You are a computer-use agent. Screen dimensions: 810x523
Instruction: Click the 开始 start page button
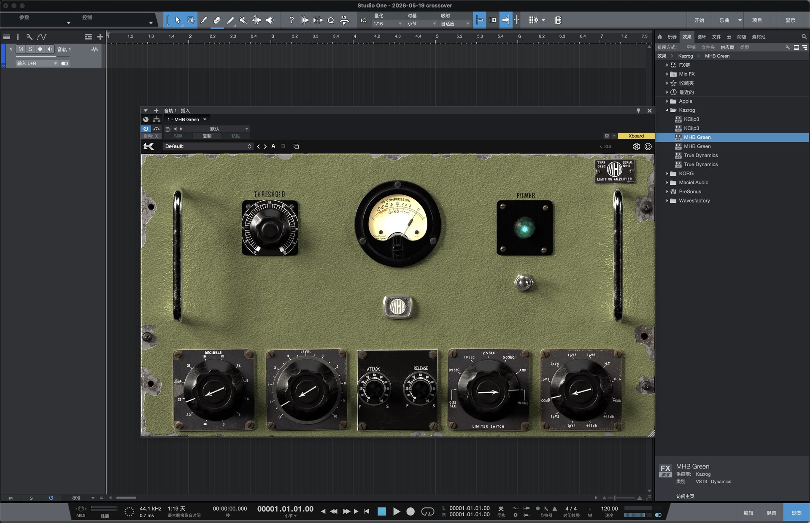[699, 20]
